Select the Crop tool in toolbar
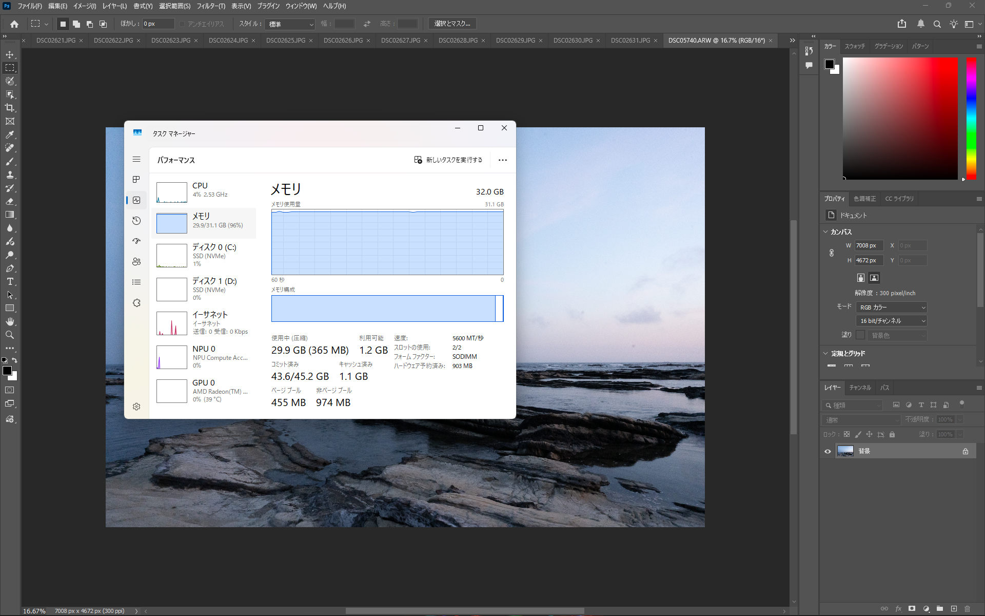 tap(10, 108)
